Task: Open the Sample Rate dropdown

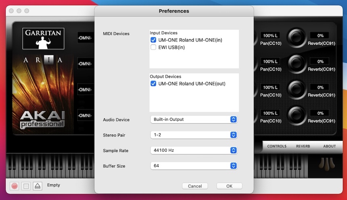Action: 194,151
